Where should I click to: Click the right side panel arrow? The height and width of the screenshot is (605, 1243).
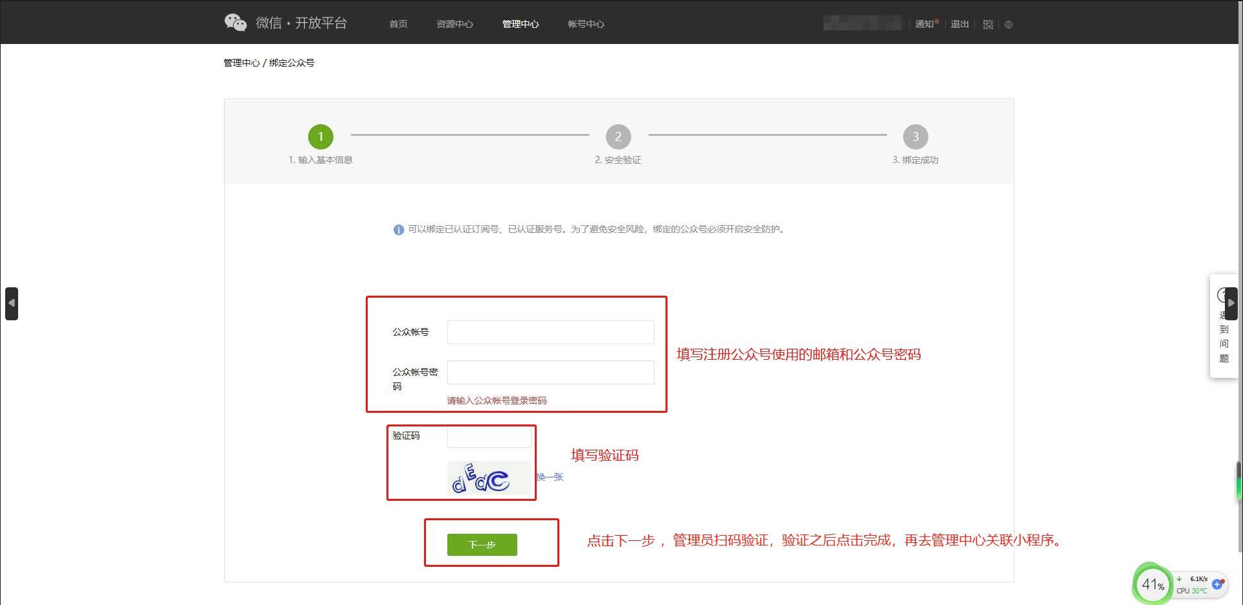(x=1231, y=303)
